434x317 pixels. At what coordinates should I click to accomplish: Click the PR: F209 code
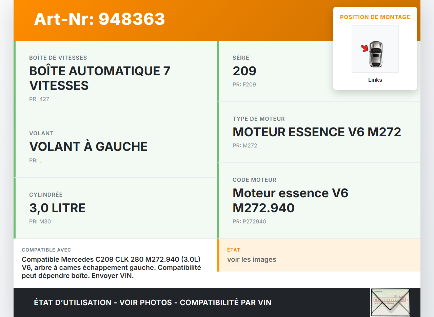[244, 85]
